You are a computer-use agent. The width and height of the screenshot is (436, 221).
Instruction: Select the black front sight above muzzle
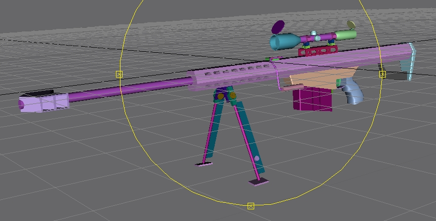37,92
